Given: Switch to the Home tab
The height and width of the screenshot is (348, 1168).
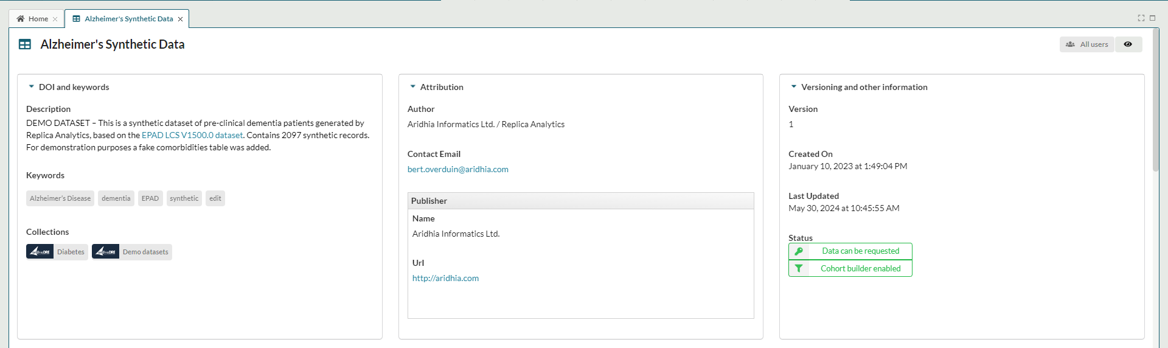Looking at the screenshot, I should click(33, 19).
